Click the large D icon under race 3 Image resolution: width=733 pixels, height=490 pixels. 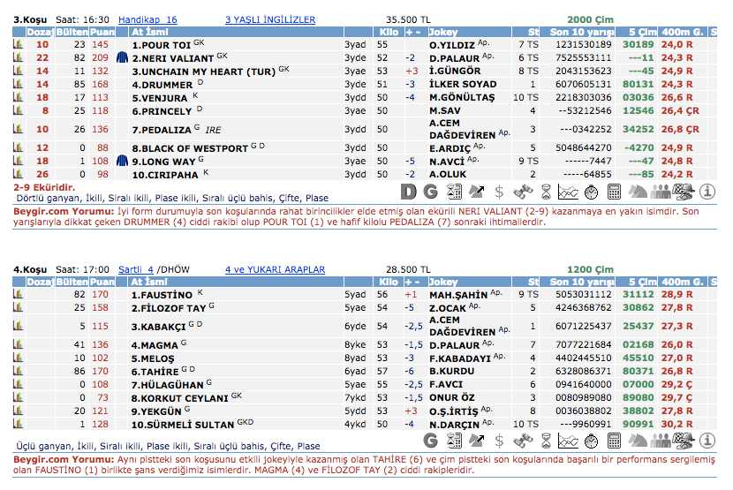[408, 191]
